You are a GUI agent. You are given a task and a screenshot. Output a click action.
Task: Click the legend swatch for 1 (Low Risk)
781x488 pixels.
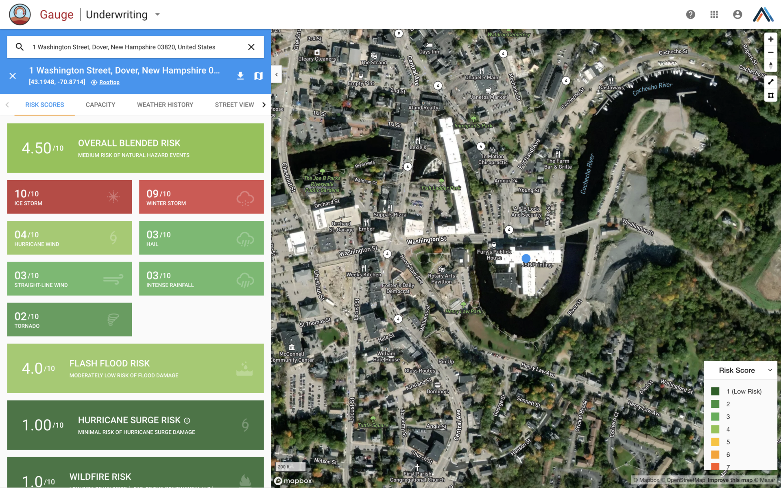715,391
